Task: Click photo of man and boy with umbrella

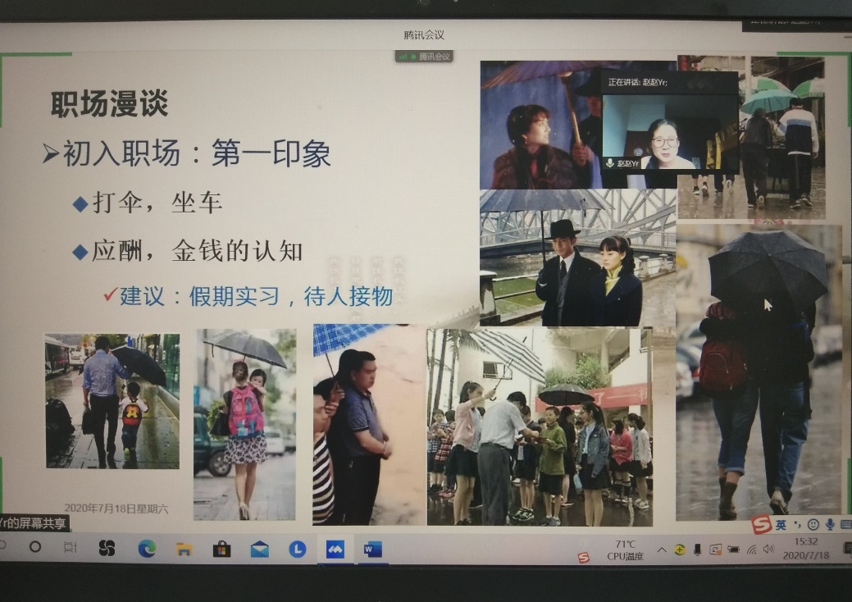Action: pyautogui.click(x=112, y=401)
